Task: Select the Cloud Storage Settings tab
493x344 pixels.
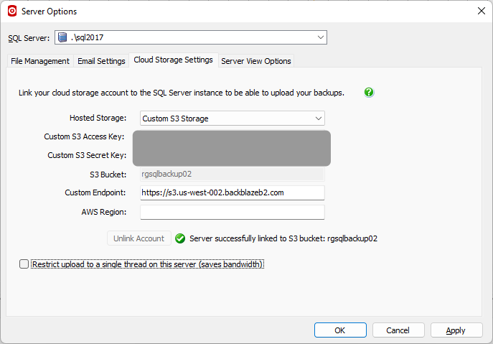Action: (173, 60)
